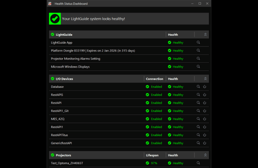Click the large green healthy checkmark banner icon
Image resolution: width=258 pixels, height=168 pixels.
pyautogui.click(x=55, y=19)
